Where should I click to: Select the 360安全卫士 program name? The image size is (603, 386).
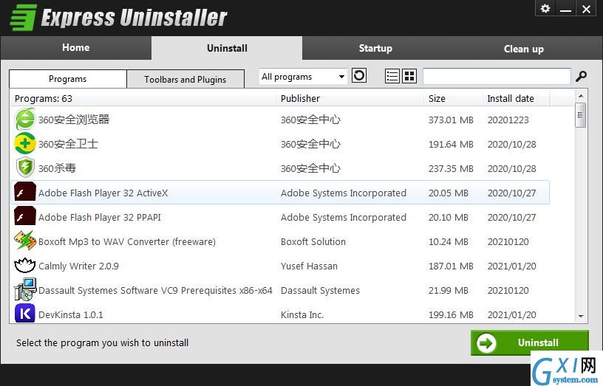click(x=68, y=144)
